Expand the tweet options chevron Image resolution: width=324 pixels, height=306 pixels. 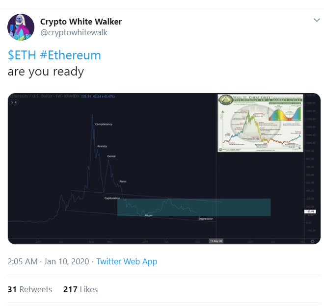pyautogui.click(x=317, y=20)
